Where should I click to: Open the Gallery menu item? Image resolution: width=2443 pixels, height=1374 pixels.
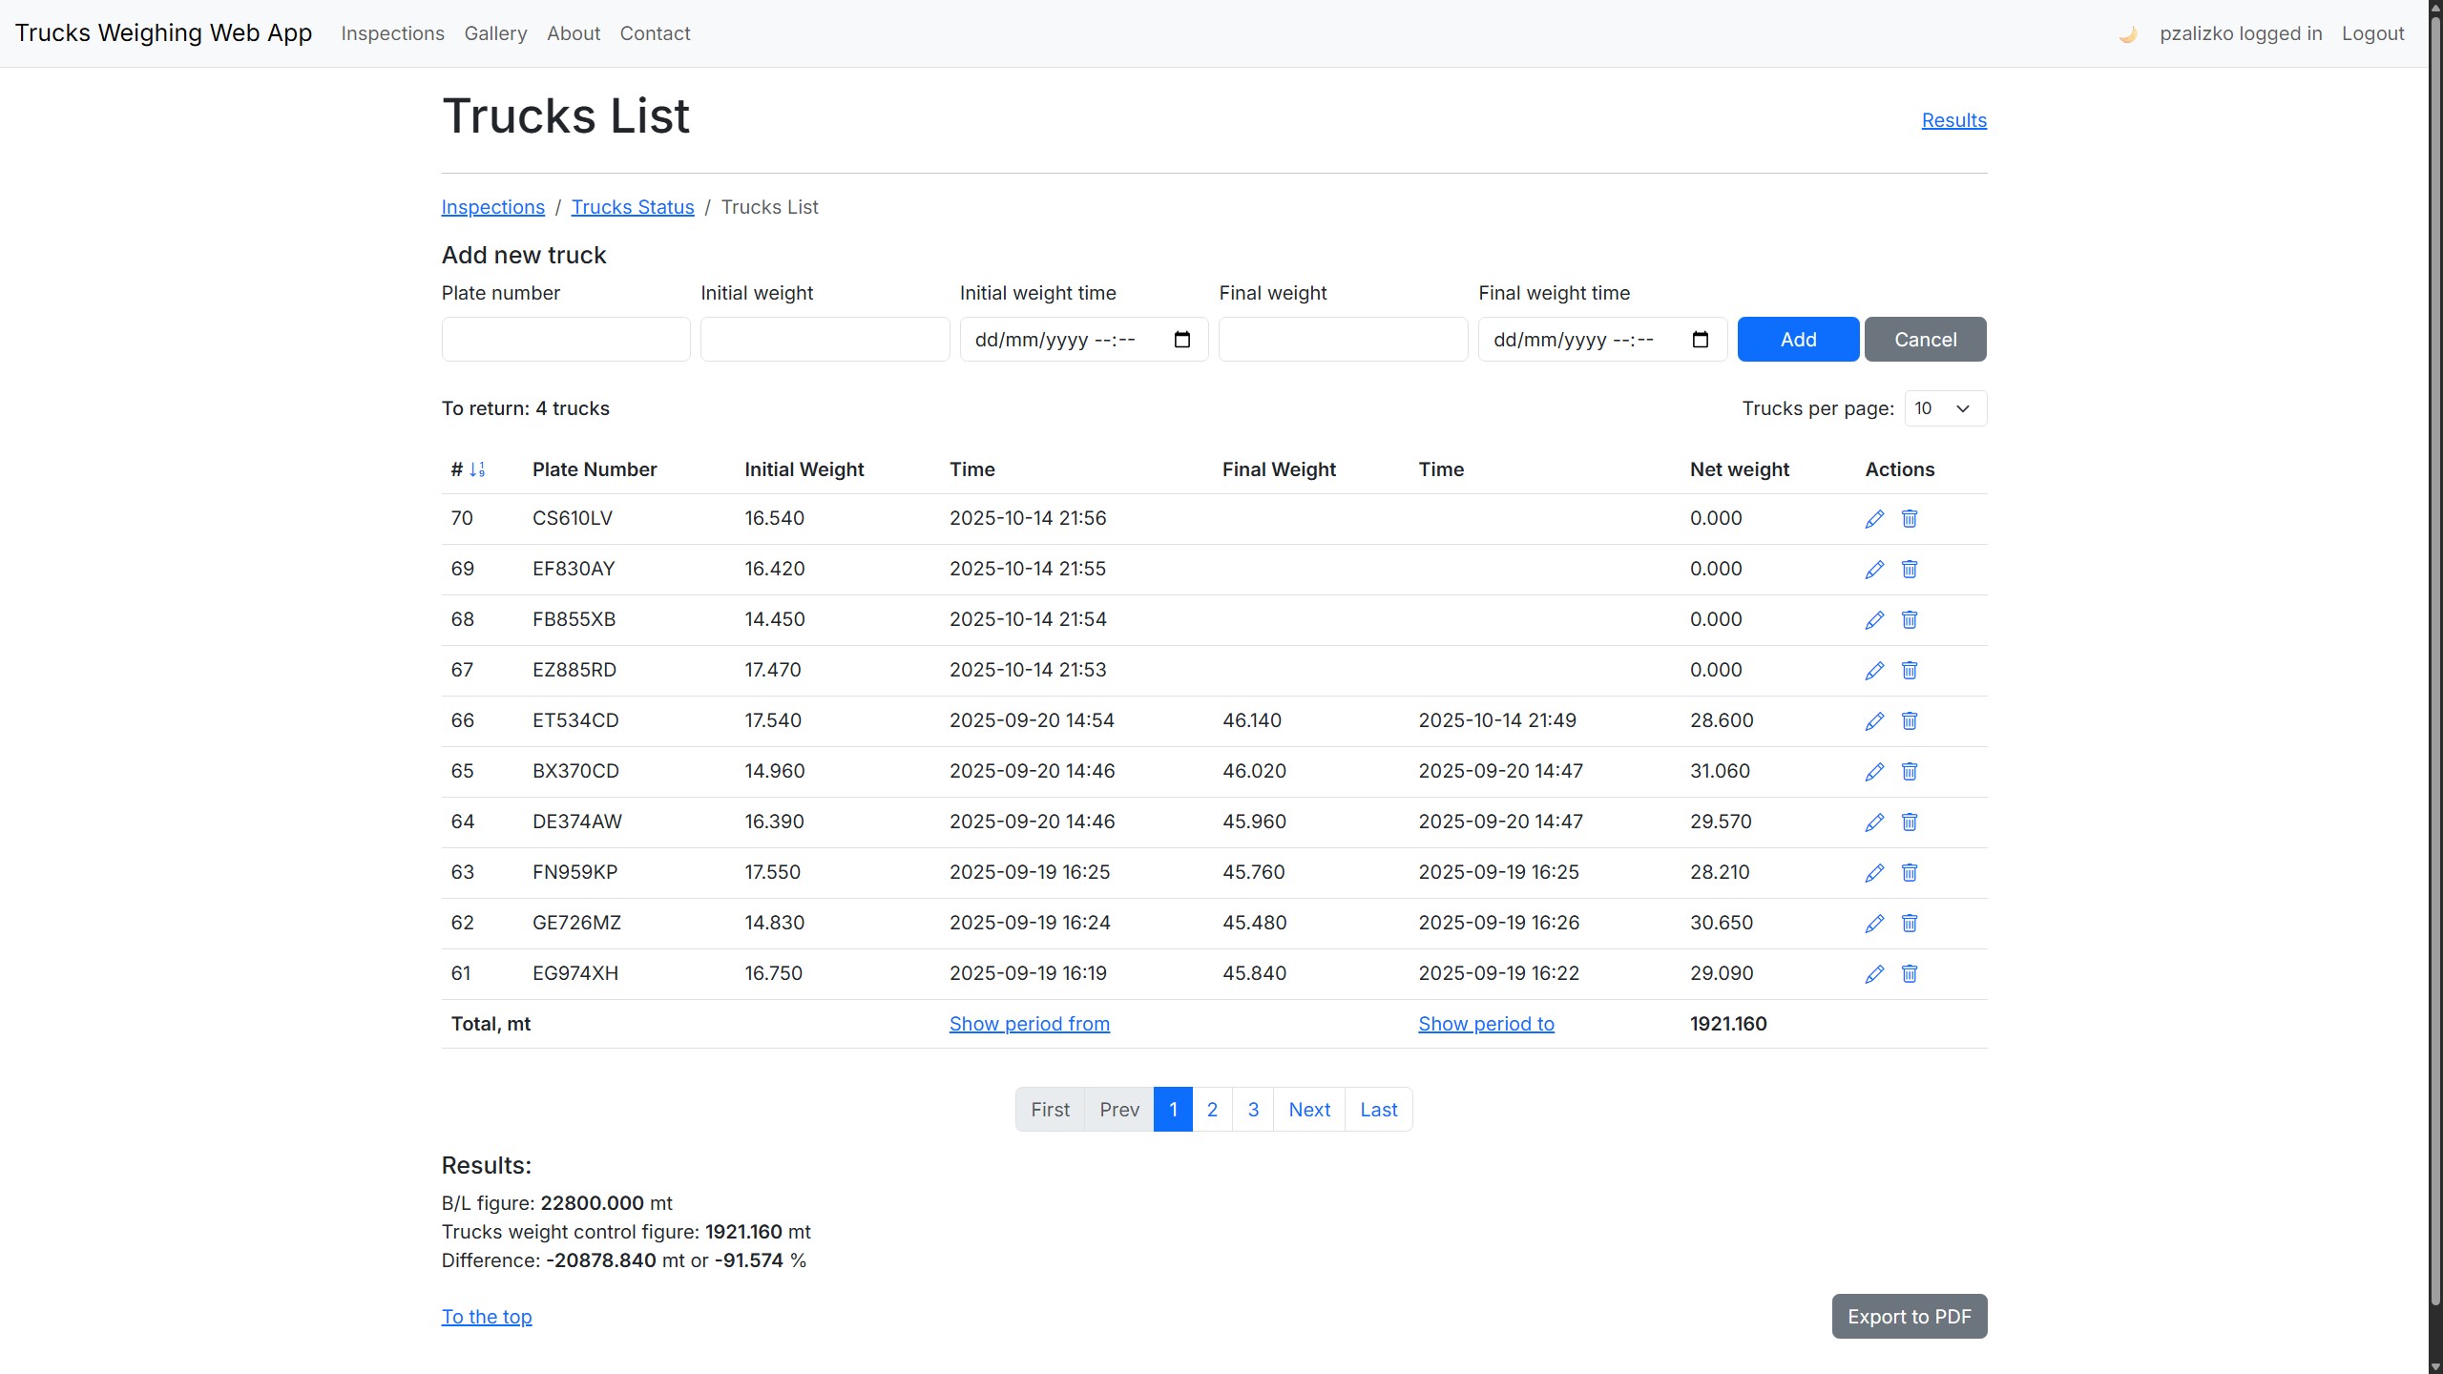click(495, 33)
